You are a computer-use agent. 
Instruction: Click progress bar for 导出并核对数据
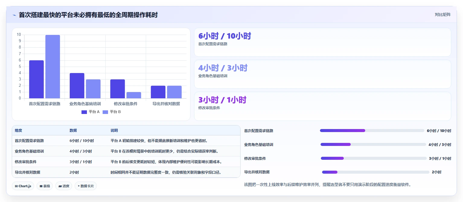click(x=376, y=172)
